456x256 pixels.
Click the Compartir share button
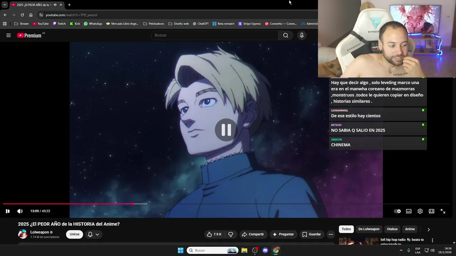click(253, 234)
